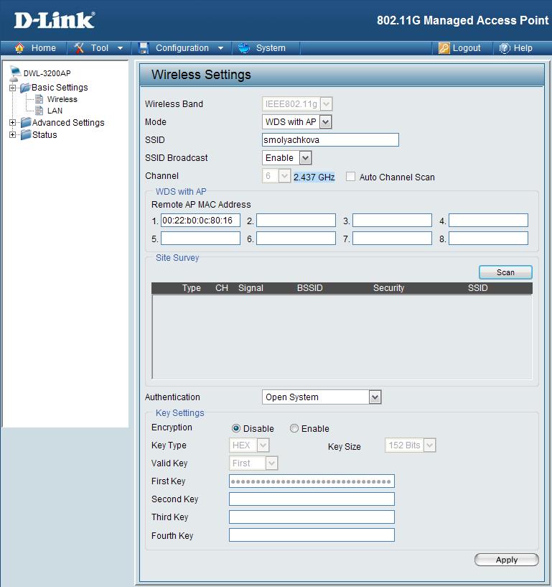Select the DWL-3200AP root tree label
The width and height of the screenshot is (552, 587).
[47, 73]
